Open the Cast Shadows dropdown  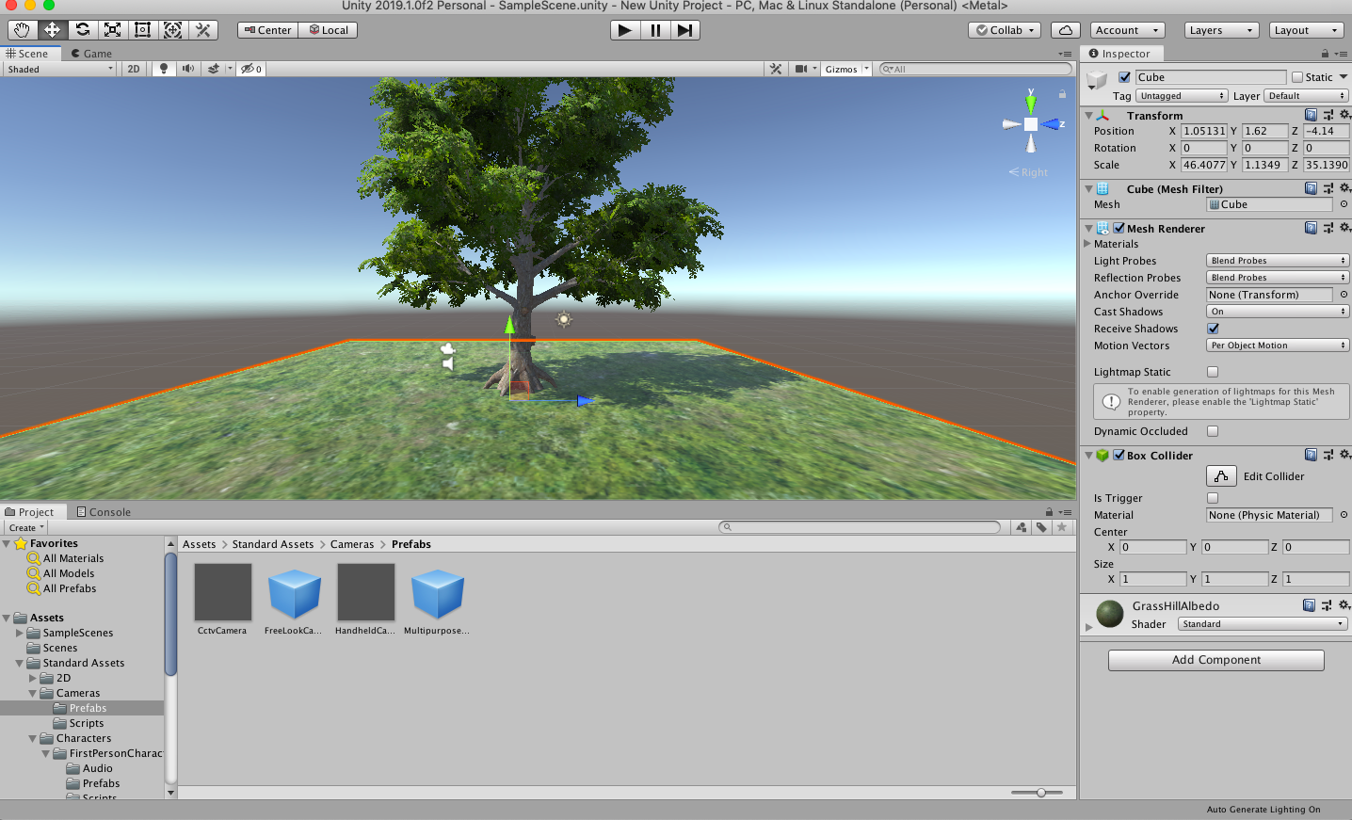tap(1277, 312)
